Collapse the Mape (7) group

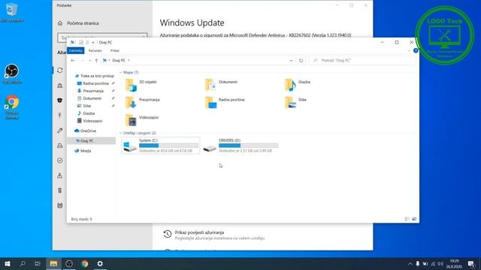[120, 73]
